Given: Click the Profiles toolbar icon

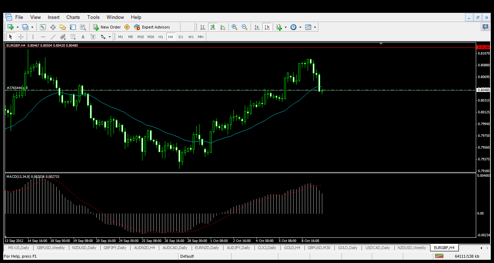Looking at the screenshot, I should 25,27.
